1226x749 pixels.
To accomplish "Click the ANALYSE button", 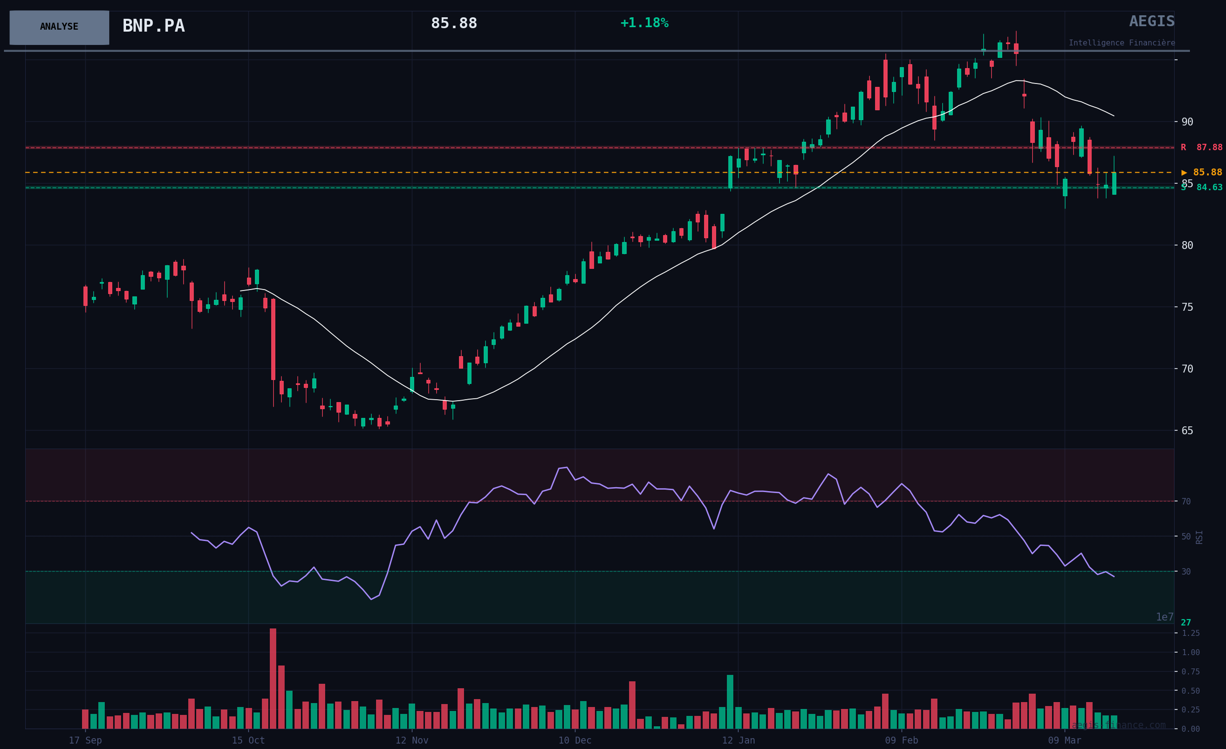I will click(59, 27).
